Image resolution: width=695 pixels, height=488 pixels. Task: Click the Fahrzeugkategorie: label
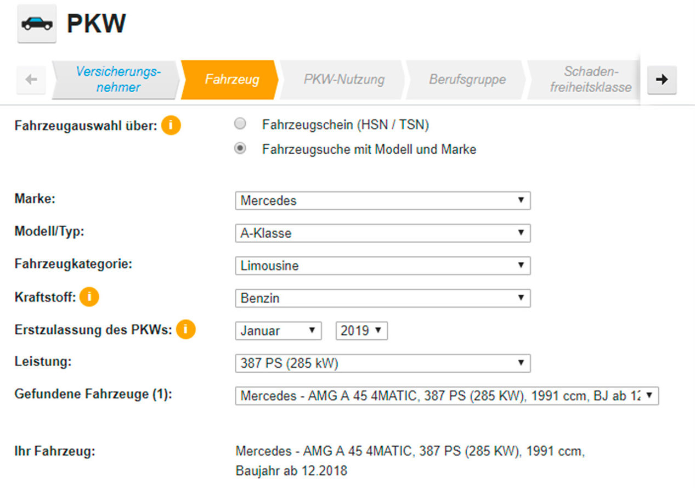pos(74,263)
